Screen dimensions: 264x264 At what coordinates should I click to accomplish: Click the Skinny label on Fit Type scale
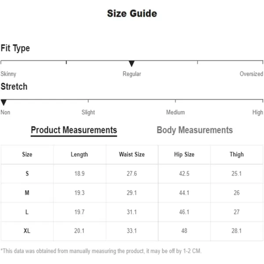click(x=8, y=74)
